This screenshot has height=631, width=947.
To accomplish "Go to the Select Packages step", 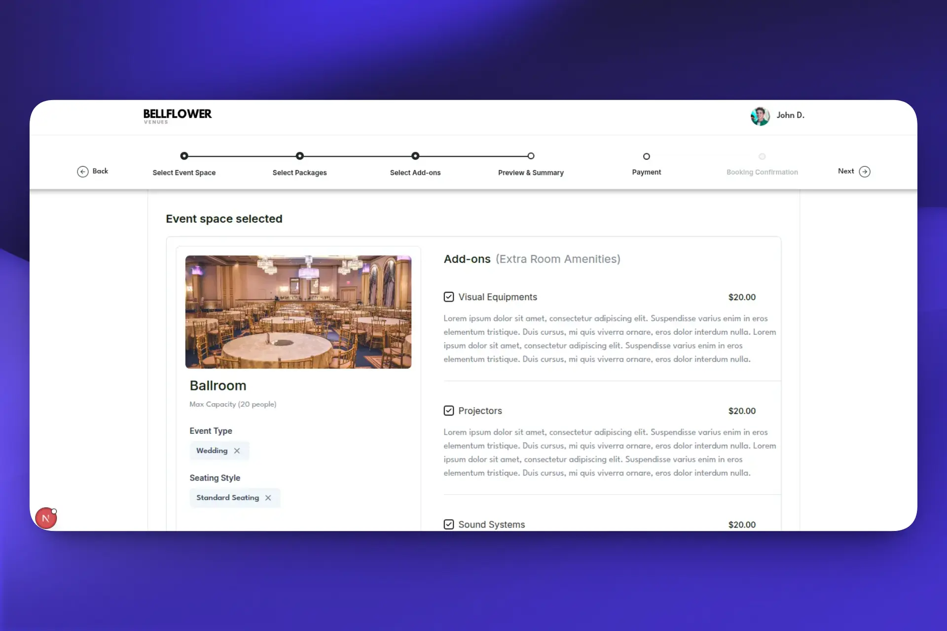I will 299,173.
